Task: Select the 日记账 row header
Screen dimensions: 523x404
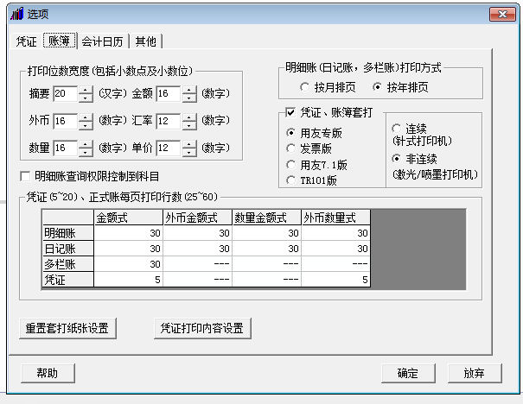Action: (x=68, y=249)
